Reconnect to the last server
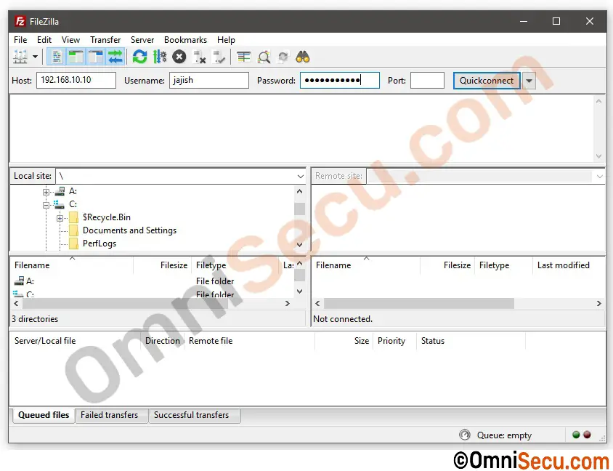The image size is (613, 471). [x=219, y=57]
